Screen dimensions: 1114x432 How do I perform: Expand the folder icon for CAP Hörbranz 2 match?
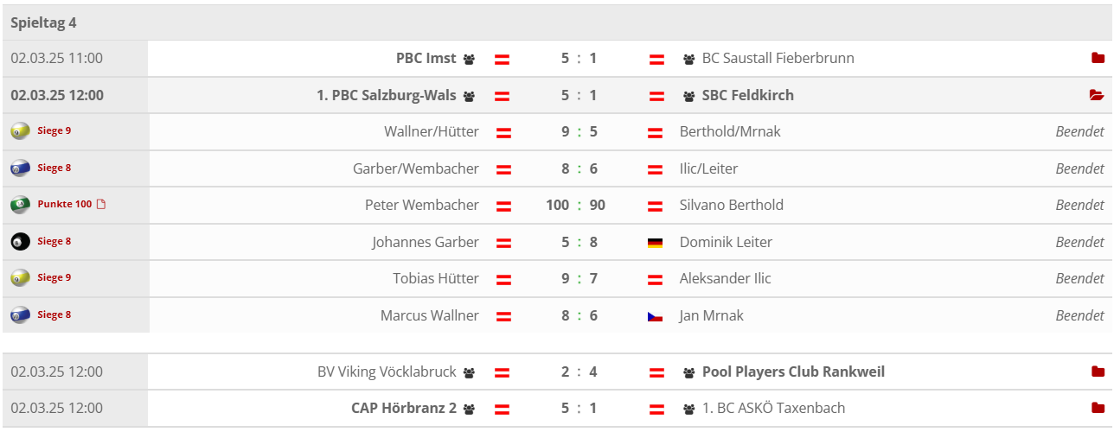(x=1098, y=408)
